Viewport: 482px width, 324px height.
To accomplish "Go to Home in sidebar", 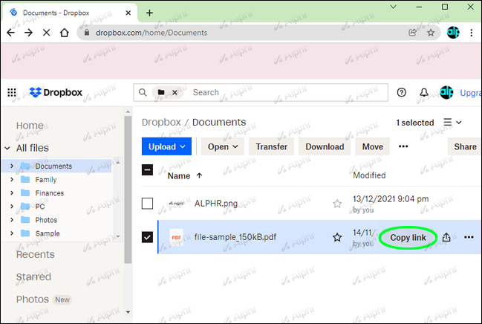I will [x=30, y=126].
